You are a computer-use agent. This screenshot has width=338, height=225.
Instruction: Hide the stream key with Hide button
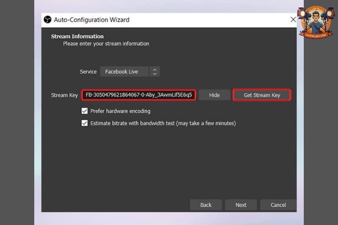pos(214,95)
